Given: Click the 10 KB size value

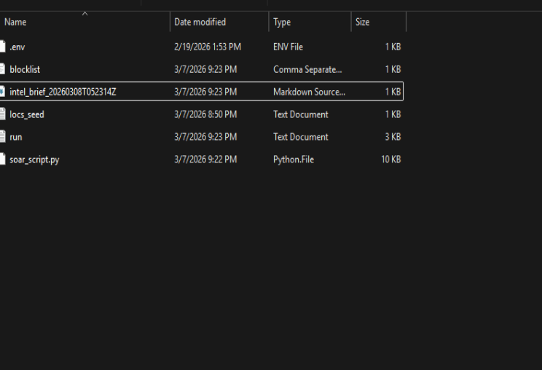Looking at the screenshot, I should tap(390, 160).
